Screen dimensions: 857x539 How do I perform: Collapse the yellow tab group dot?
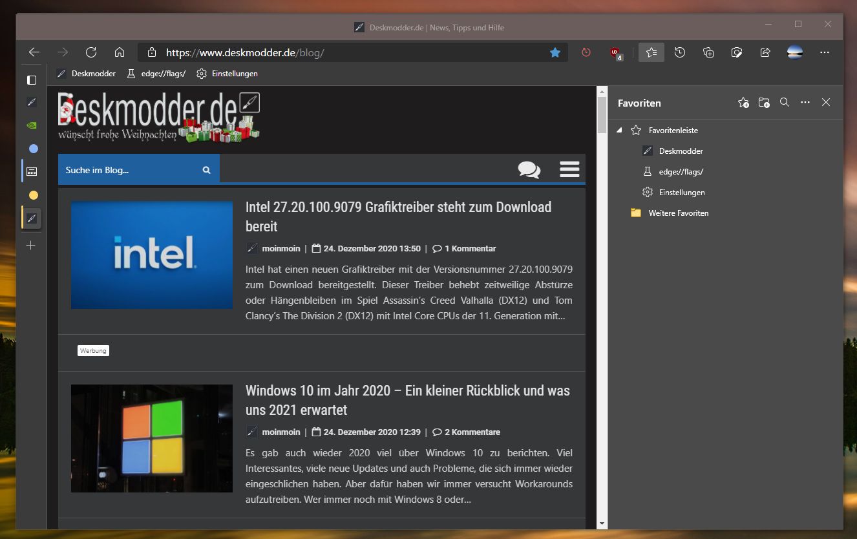[34, 195]
